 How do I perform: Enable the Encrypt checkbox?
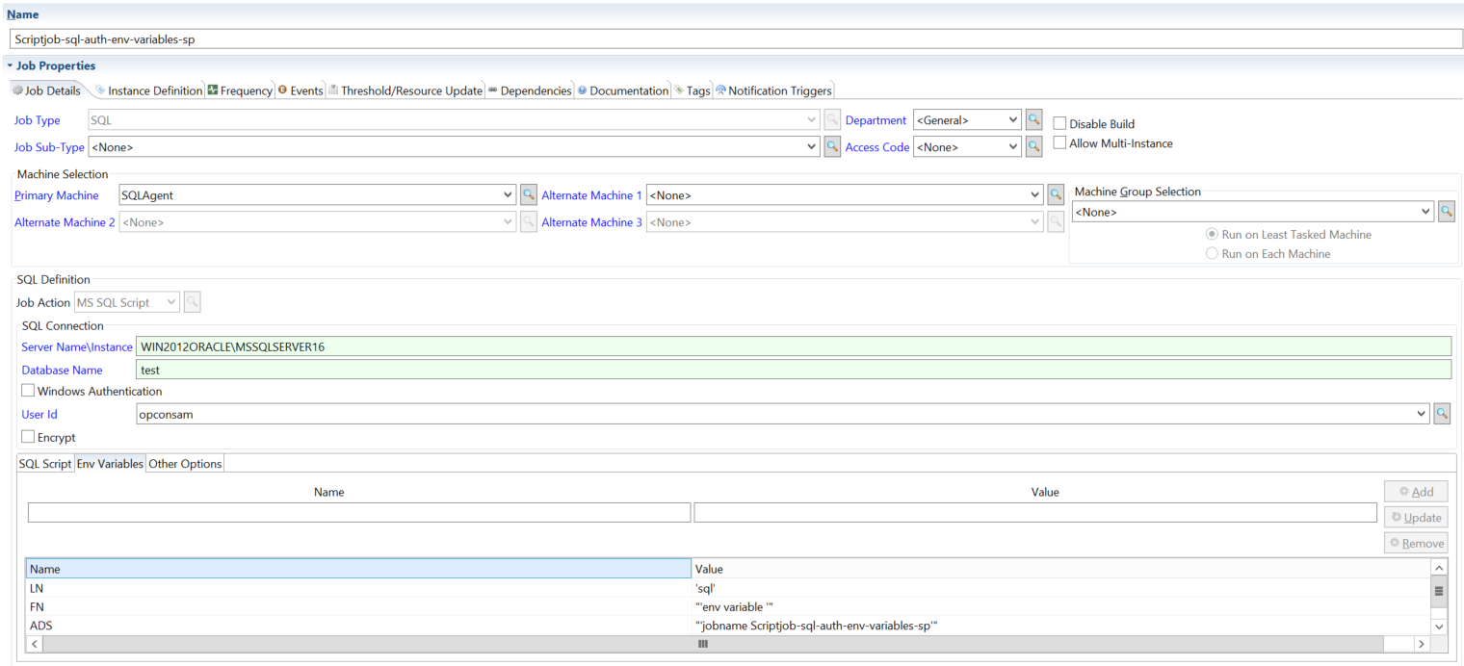(28, 437)
